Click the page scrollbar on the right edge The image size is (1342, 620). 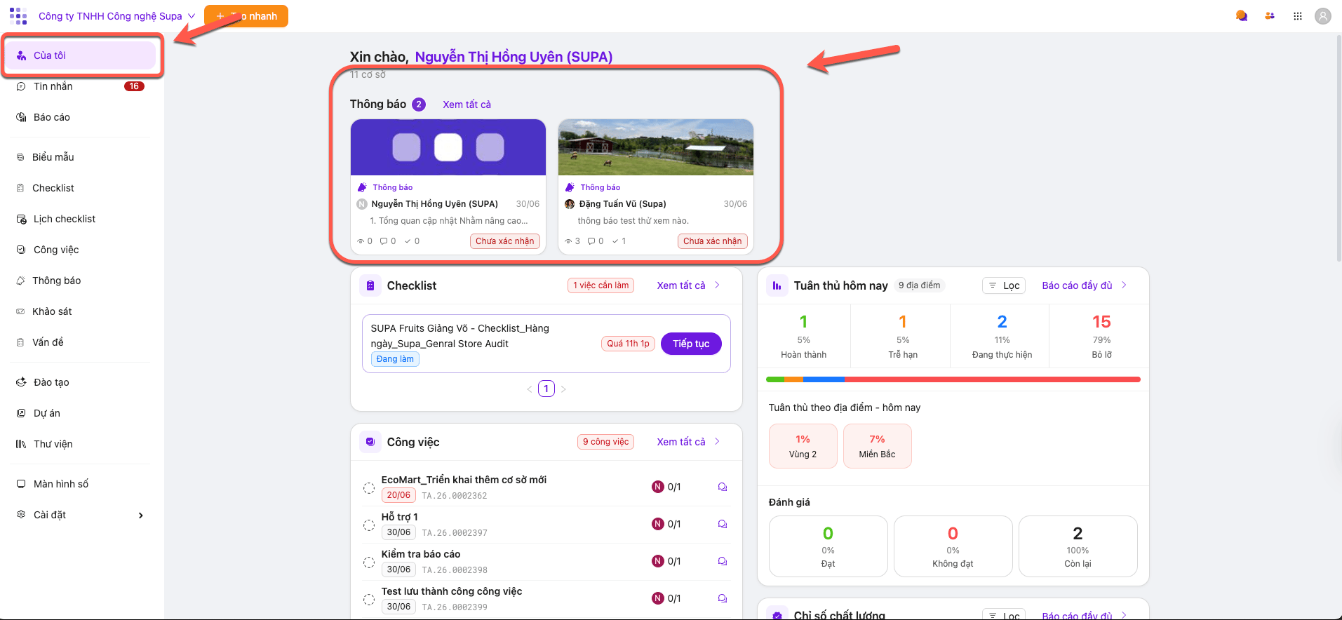[x=1338, y=149]
